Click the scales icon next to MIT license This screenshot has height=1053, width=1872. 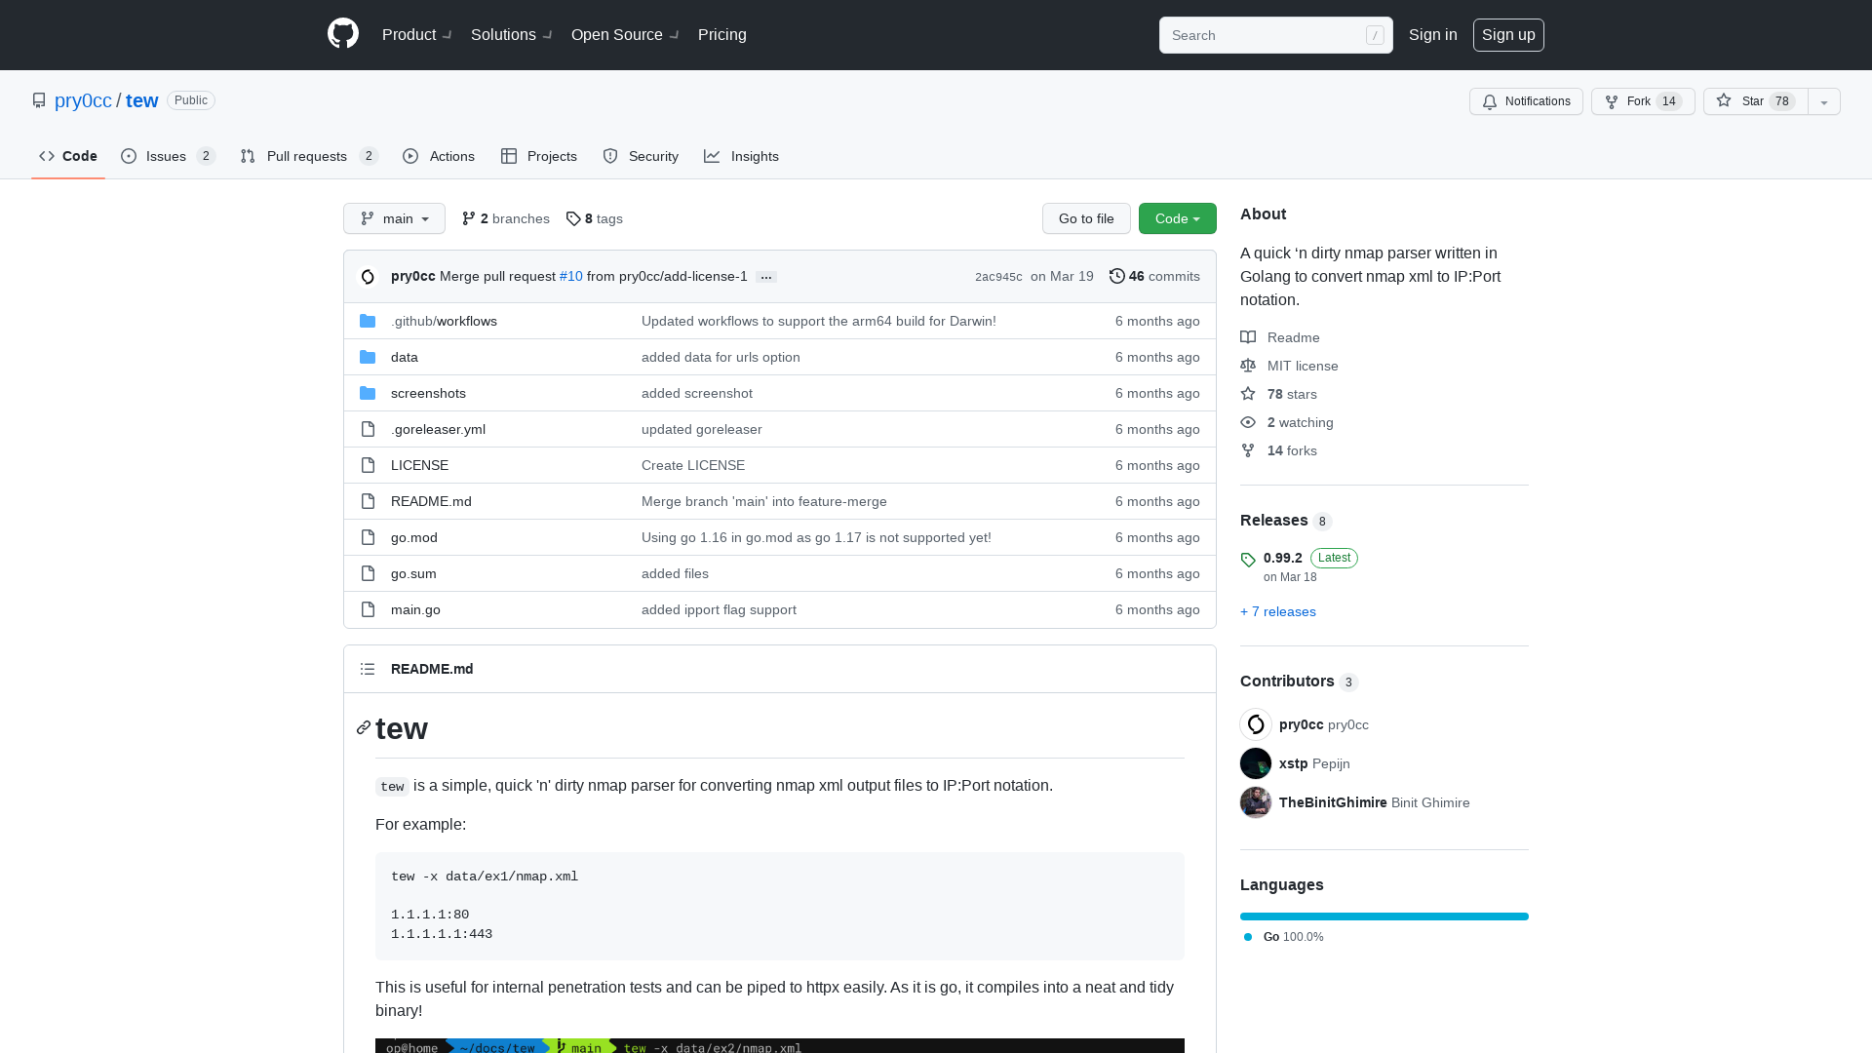click(x=1248, y=366)
